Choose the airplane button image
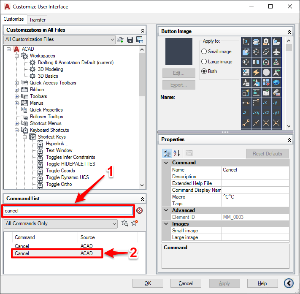 point(276,52)
